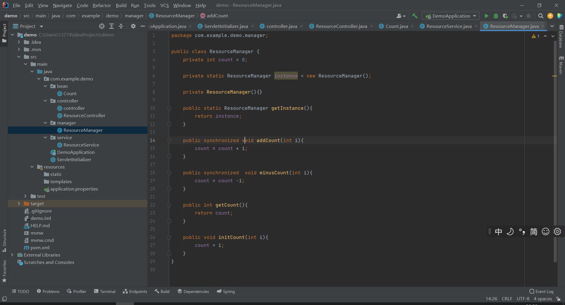Toggle read-only lock icon in status bar
This screenshot has height=305, width=565.
558,299
